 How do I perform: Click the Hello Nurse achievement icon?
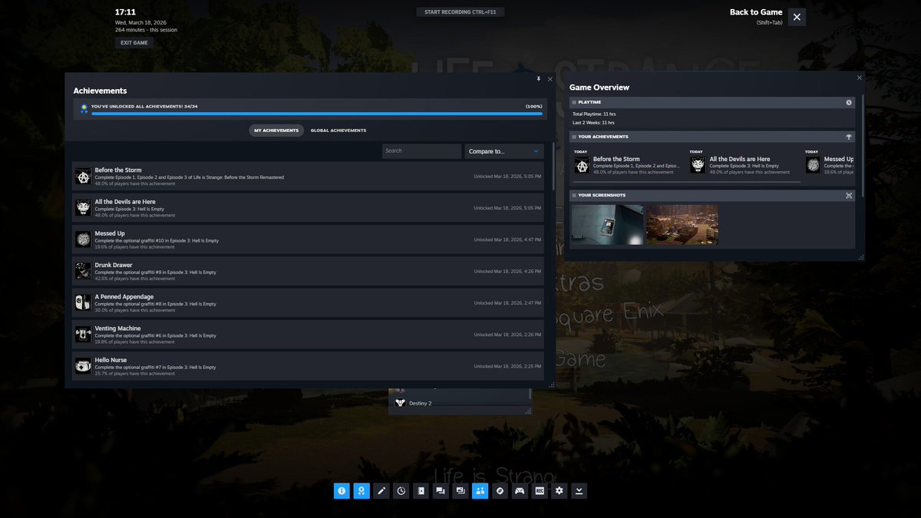83,366
